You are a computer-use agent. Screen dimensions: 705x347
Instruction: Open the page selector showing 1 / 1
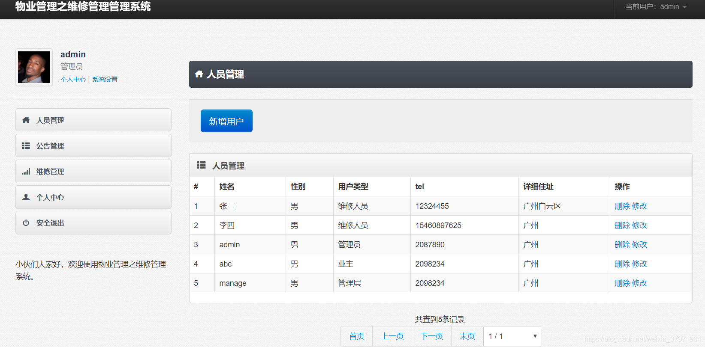[512, 336]
